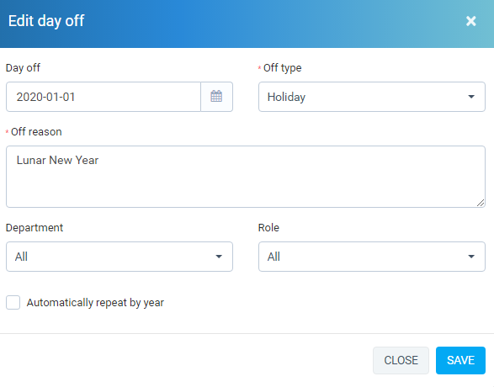Focus the Day off date field
Image resolution: width=494 pixels, height=387 pixels.
click(104, 97)
